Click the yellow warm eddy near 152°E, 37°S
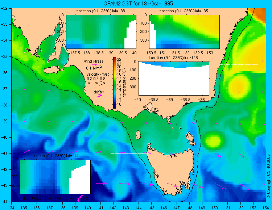Image resolution: width=272 pixels, height=210 pixels. coord(239,87)
